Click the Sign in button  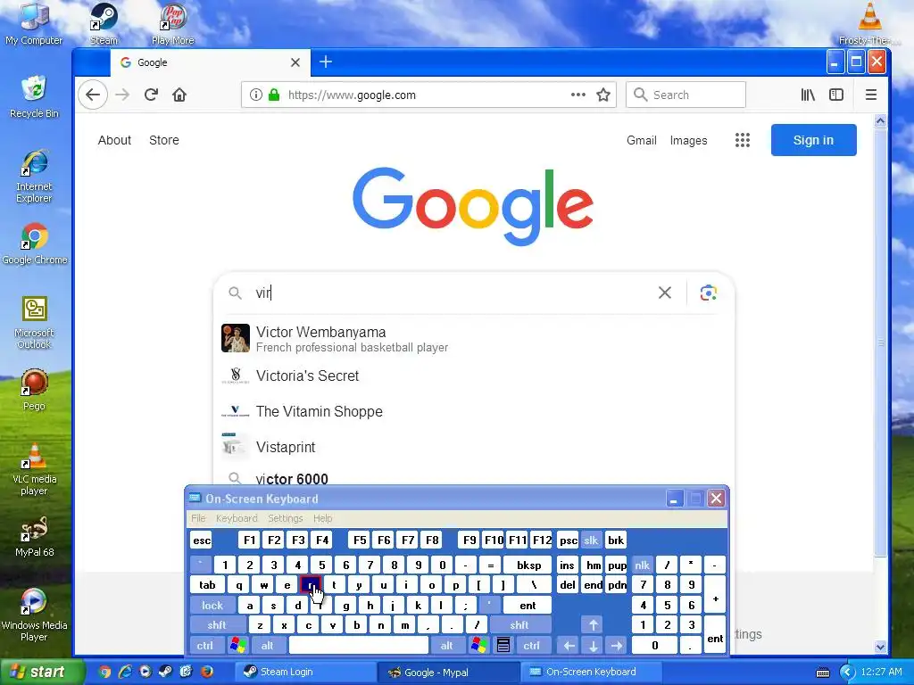(x=813, y=140)
